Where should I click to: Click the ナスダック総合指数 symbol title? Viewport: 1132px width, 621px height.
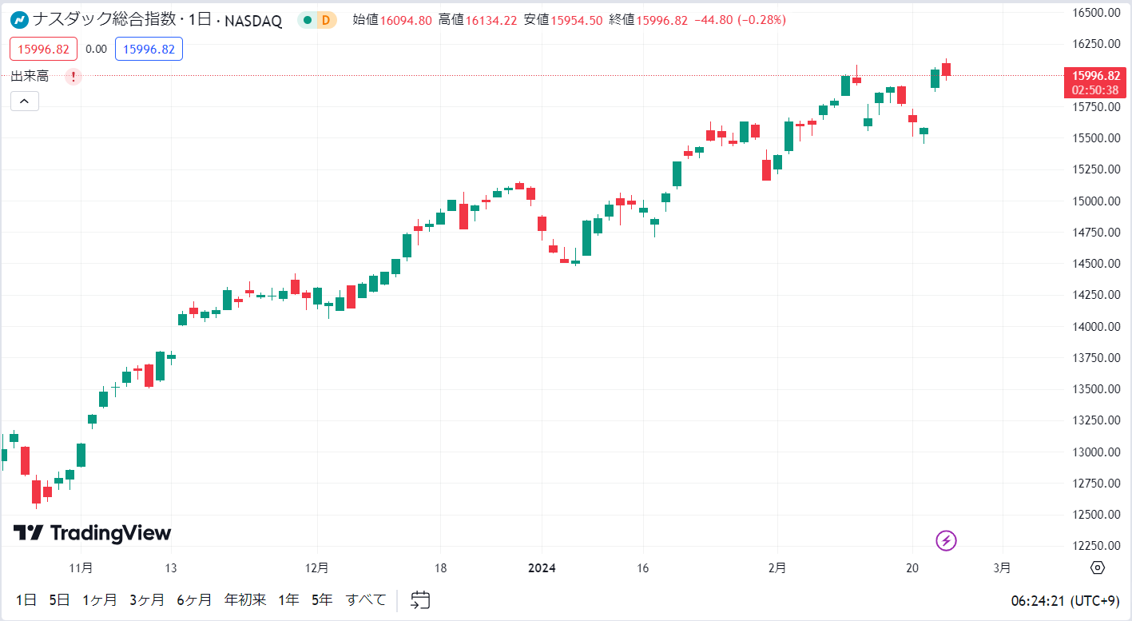pyautogui.click(x=105, y=20)
